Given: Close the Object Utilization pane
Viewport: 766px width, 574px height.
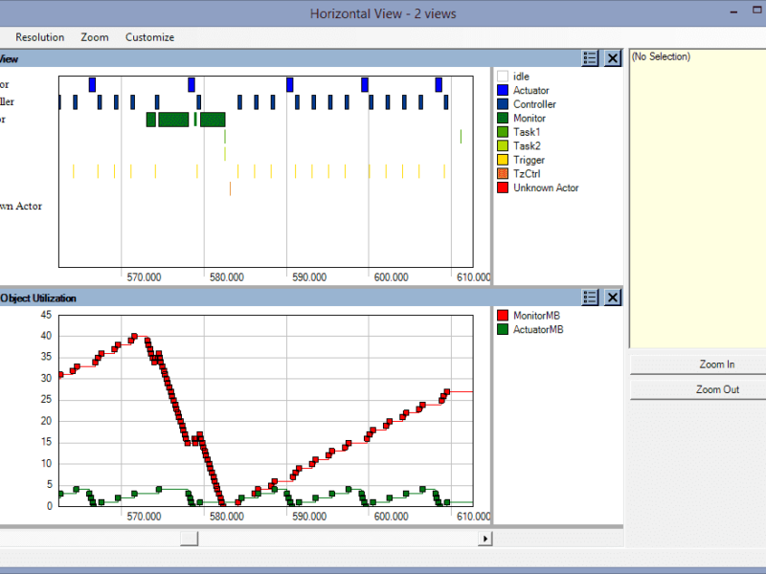Looking at the screenshot, I should pos(613,298).
